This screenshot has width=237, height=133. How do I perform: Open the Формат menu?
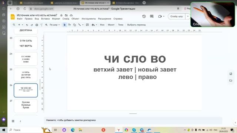coord(56,19)
